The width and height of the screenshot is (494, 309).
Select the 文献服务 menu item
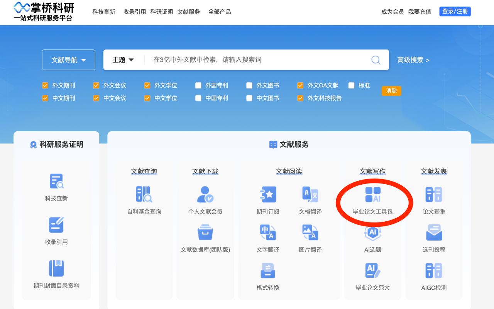[188, 12]
